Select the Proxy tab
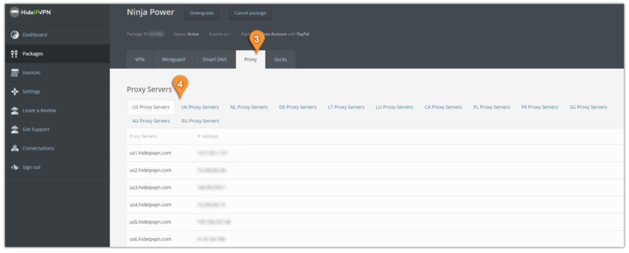The image size is (629, 253). 251,60
